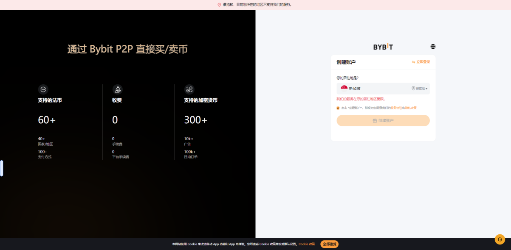
Task: Open the 服务协议 terms link
Action: [396, 108]
